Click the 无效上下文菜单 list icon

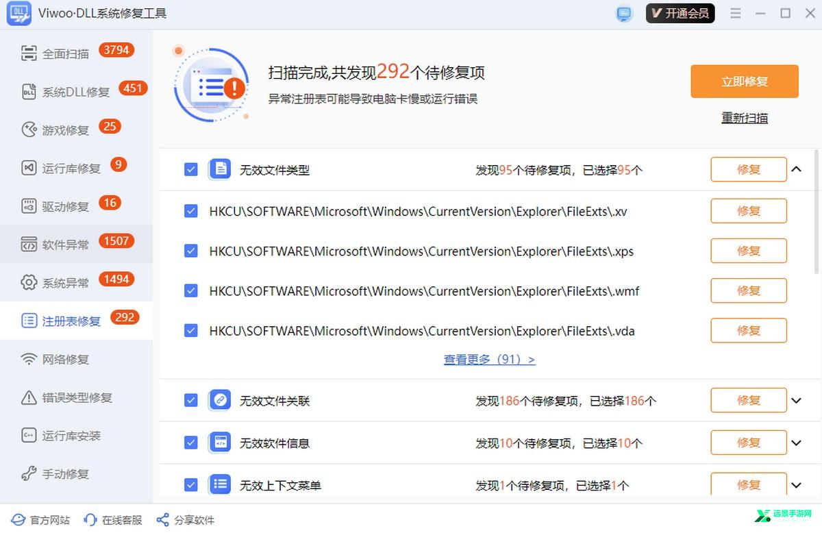(219, 485)
